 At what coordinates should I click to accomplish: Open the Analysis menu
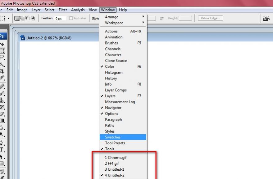tap(78, 10)
